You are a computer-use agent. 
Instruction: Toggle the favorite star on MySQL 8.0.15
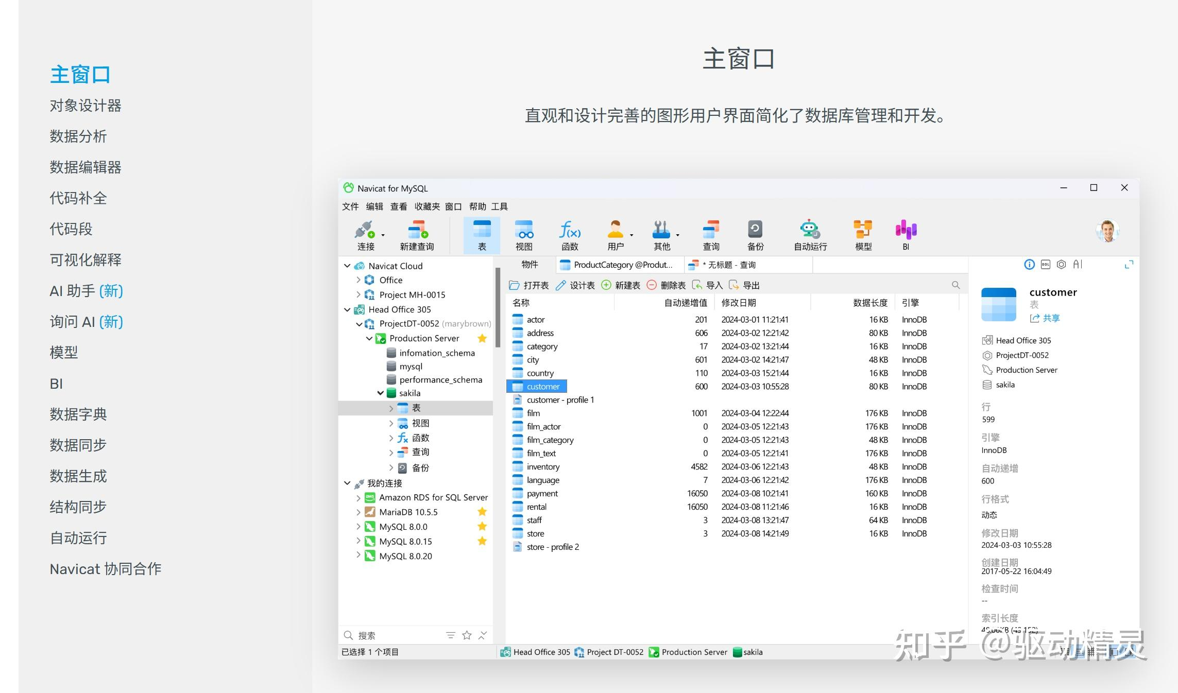(x=482, y=541)
